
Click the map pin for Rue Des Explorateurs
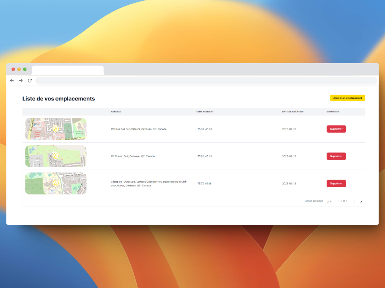(x=56, y=128)
